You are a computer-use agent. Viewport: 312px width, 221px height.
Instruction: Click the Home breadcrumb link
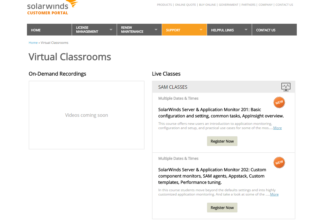33,43
